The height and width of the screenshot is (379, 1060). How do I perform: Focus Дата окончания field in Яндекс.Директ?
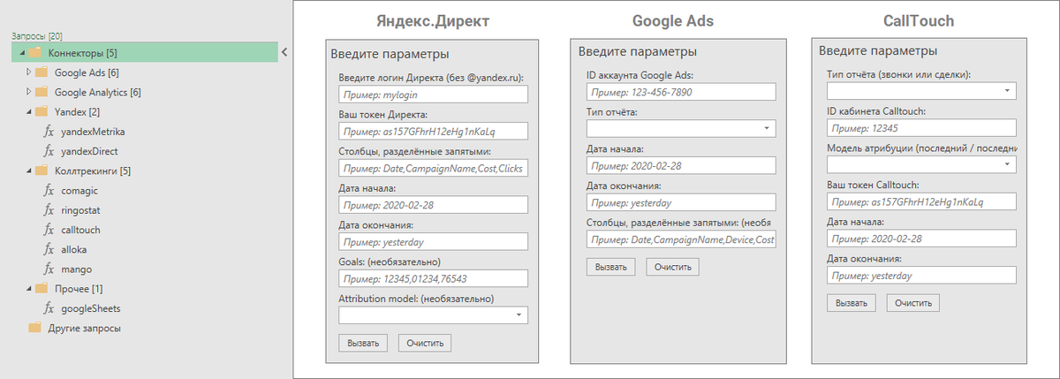[x=433, y=241]
